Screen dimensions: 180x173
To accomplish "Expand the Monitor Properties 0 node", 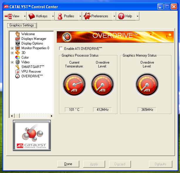I will (x=12, y=48).
